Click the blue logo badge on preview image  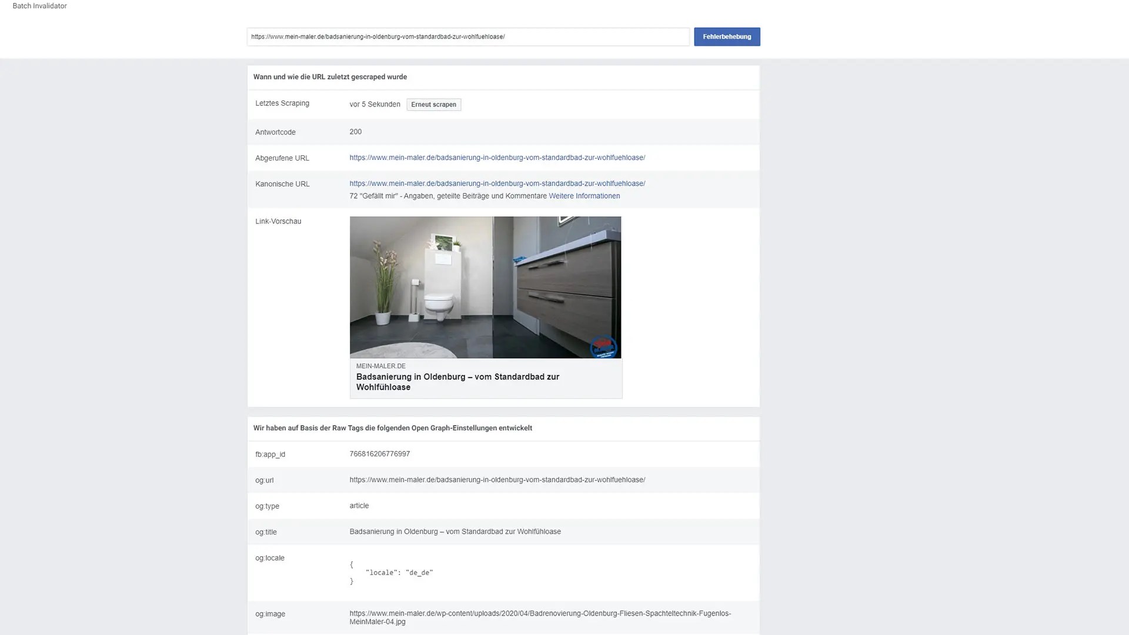click(x=603, y=346)
